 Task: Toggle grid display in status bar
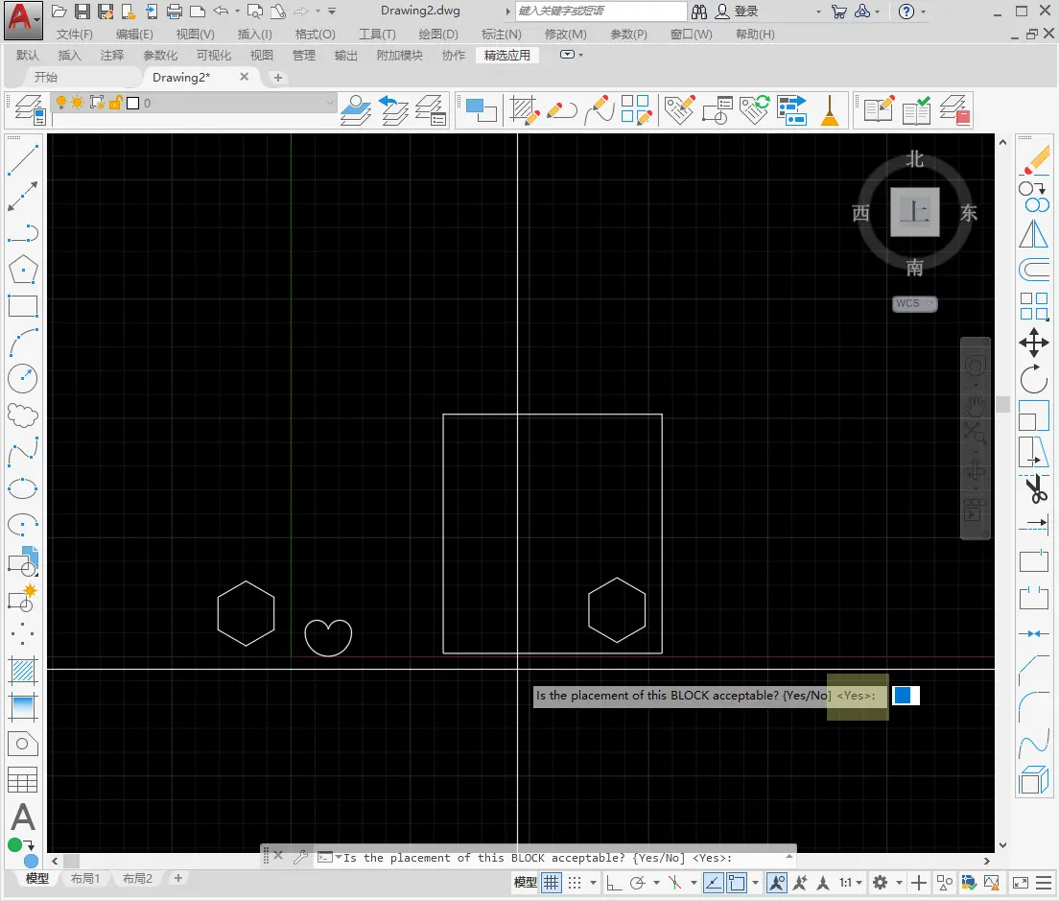[552, 883]
